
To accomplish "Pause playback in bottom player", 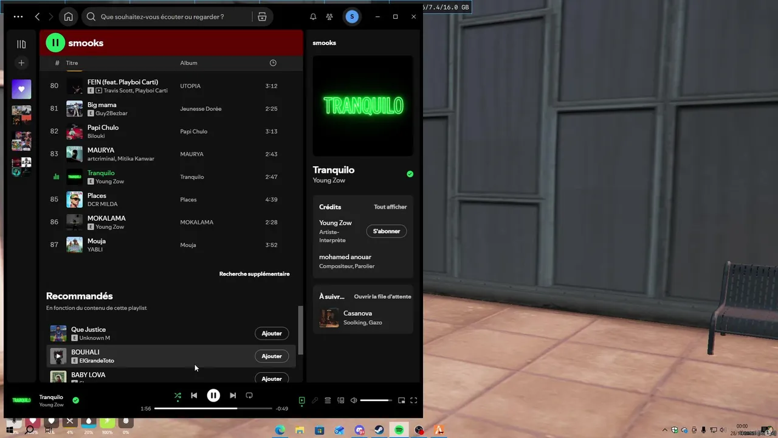I will click(213, 395).
